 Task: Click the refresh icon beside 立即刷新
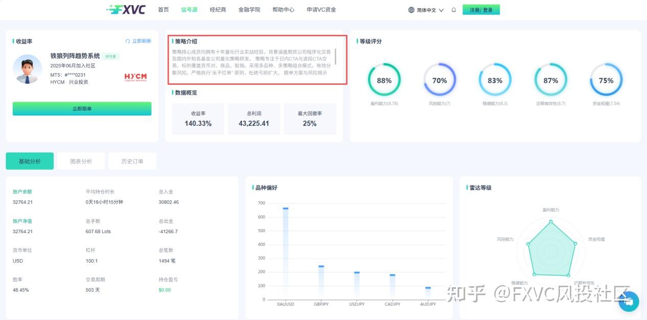coord(128,41)
